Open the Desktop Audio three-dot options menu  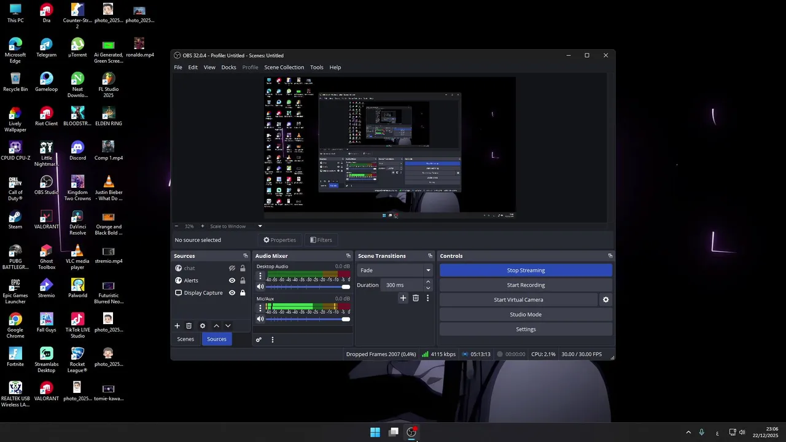coord(260,276)
